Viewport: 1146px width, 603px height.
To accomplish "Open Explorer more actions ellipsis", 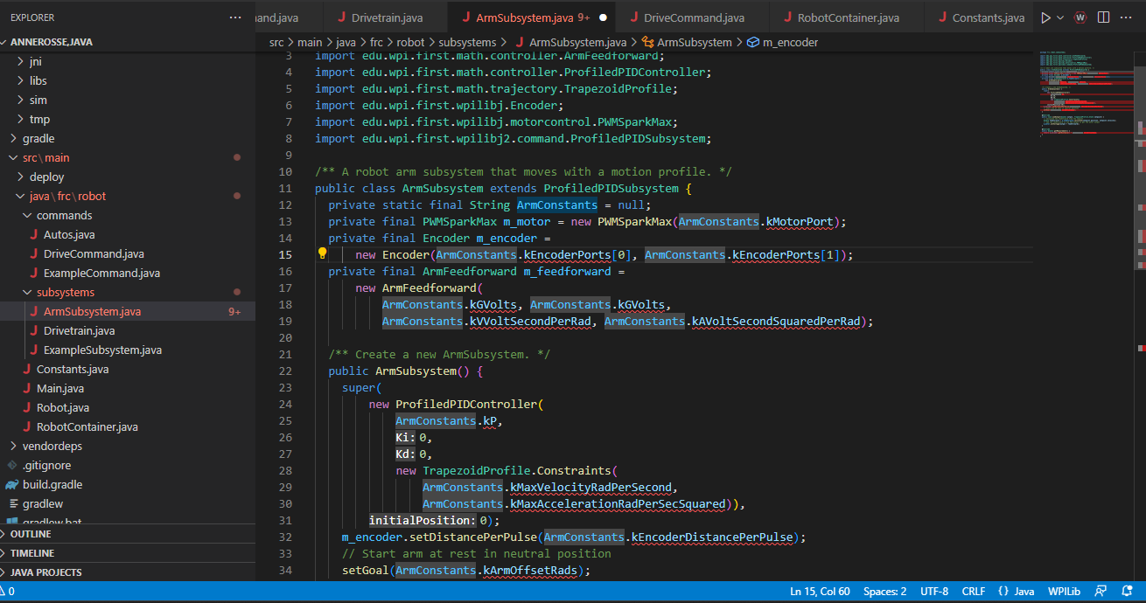I will pos(234,17).
